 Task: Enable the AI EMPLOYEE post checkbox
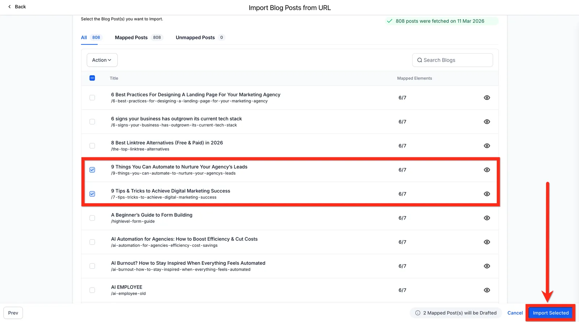pyautogui.click(x=92, y=290)
